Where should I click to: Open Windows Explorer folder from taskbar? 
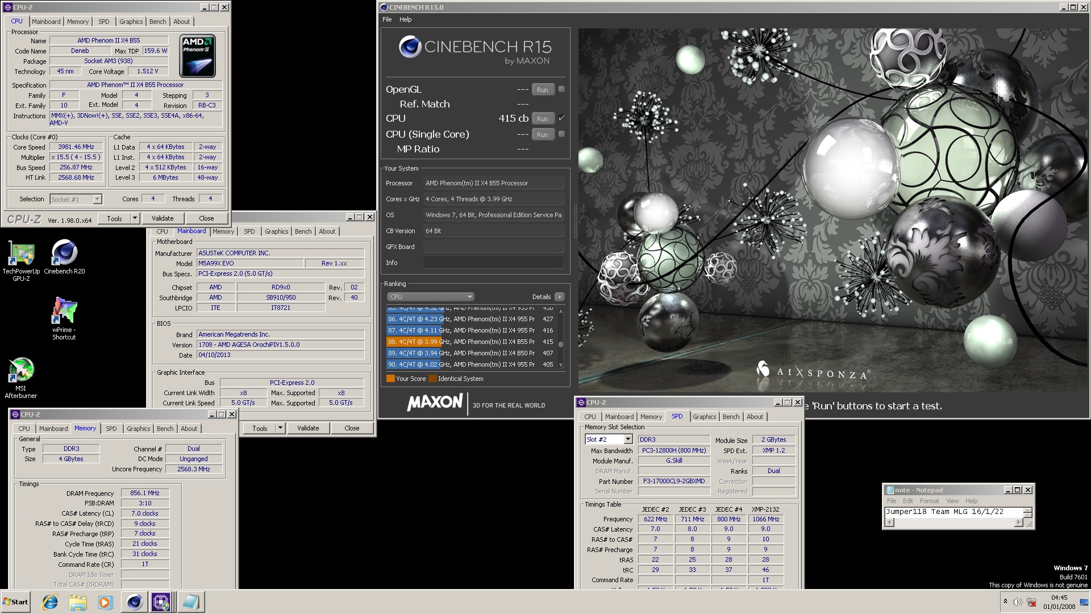(78, 602)
